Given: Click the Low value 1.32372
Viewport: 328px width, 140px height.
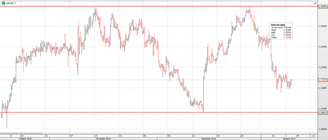Looking at the screenshot, I should [x=288, y=35].
